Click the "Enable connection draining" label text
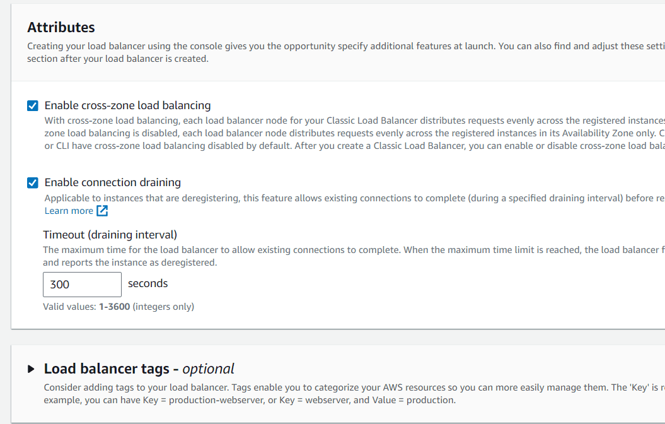Viewport: 665px width, 424px height. click(x=112, y=182)
